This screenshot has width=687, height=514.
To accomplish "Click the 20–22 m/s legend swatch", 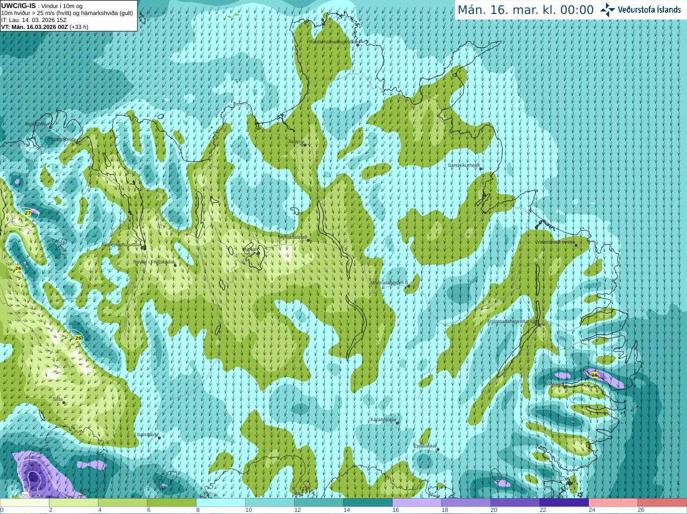I will 515,503.
